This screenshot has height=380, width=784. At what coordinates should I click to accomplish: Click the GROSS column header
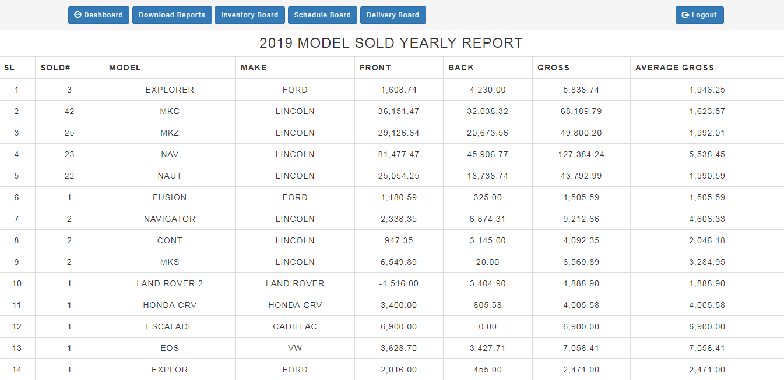pos(553,68)
